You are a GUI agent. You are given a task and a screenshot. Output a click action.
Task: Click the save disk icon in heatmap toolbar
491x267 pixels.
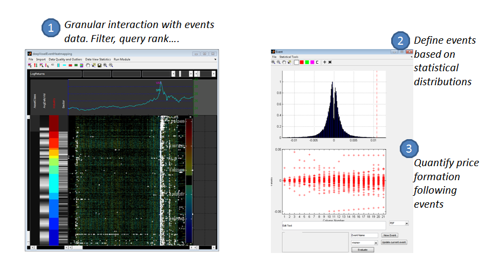point(99,65)
